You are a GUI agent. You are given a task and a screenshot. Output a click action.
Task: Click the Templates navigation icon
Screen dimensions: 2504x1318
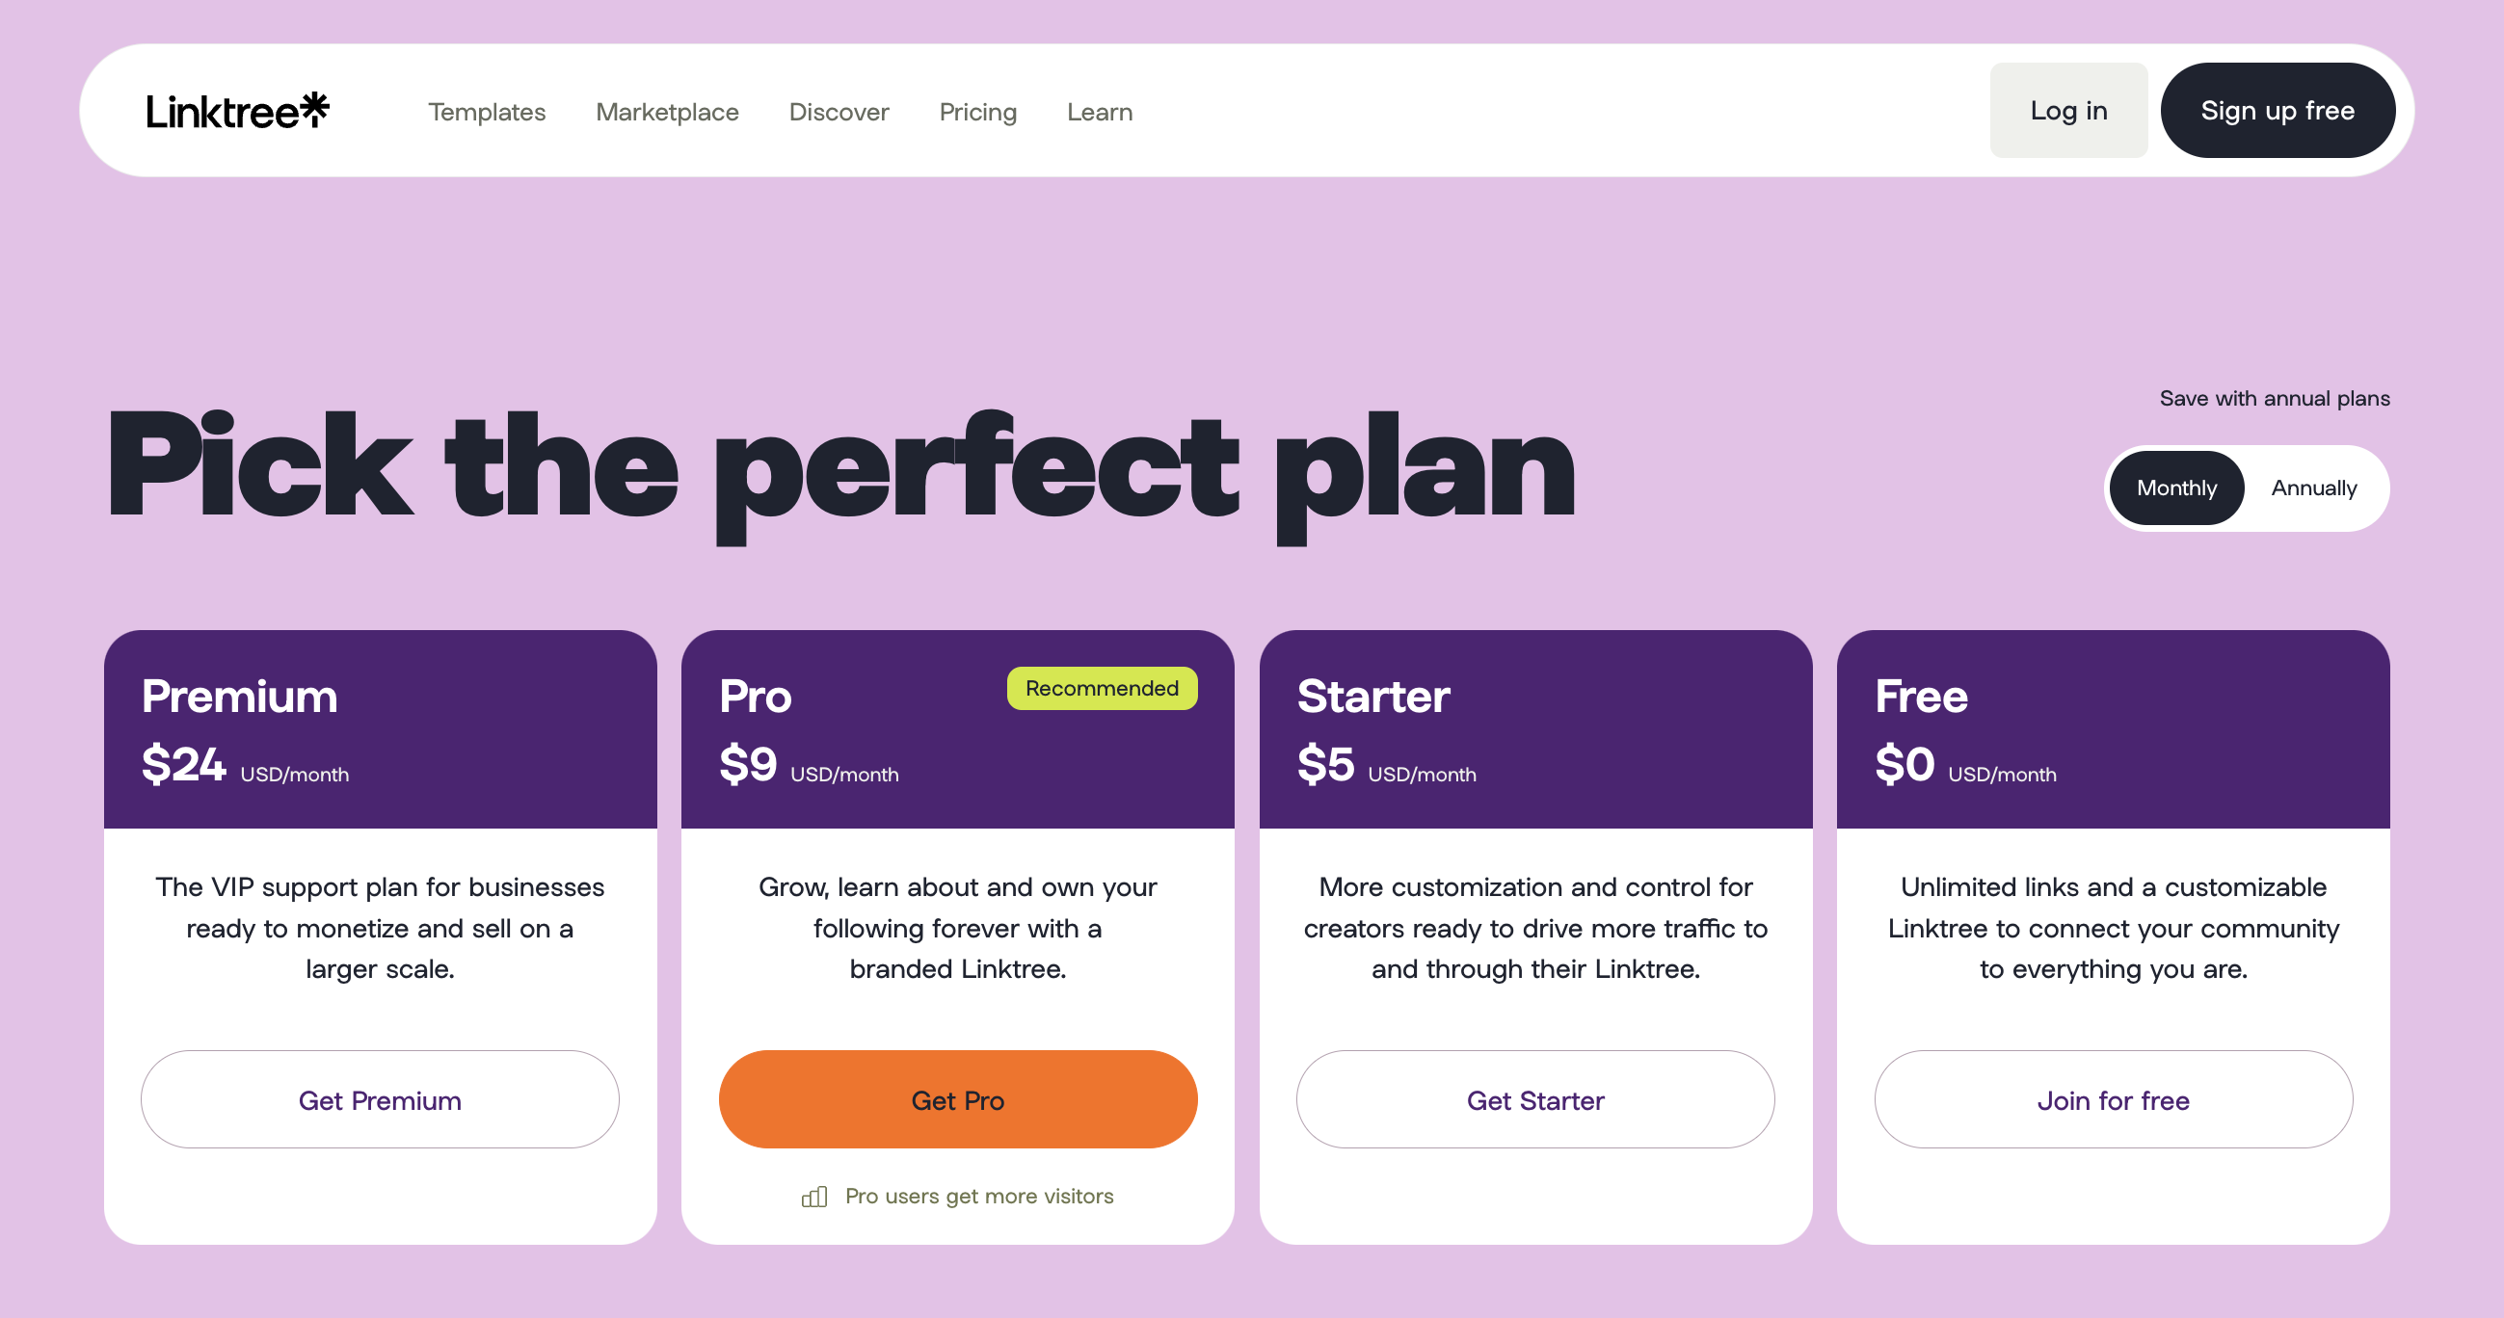(487, 113)
